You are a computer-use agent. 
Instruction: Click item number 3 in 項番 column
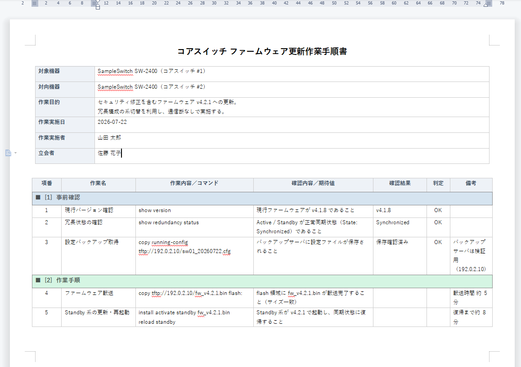[x=46, y=242]
